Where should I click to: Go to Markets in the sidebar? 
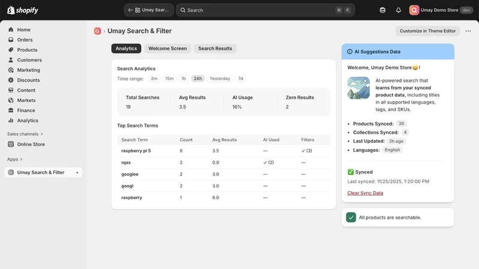[x=26, y=100]
